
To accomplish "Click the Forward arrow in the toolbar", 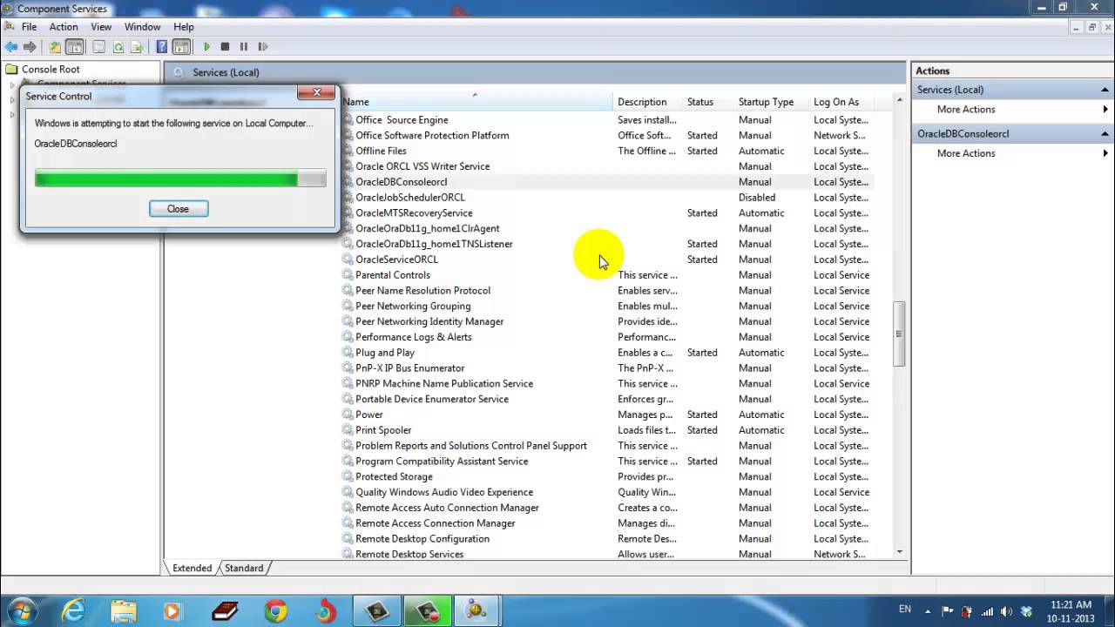I will (x=30, y=47).
